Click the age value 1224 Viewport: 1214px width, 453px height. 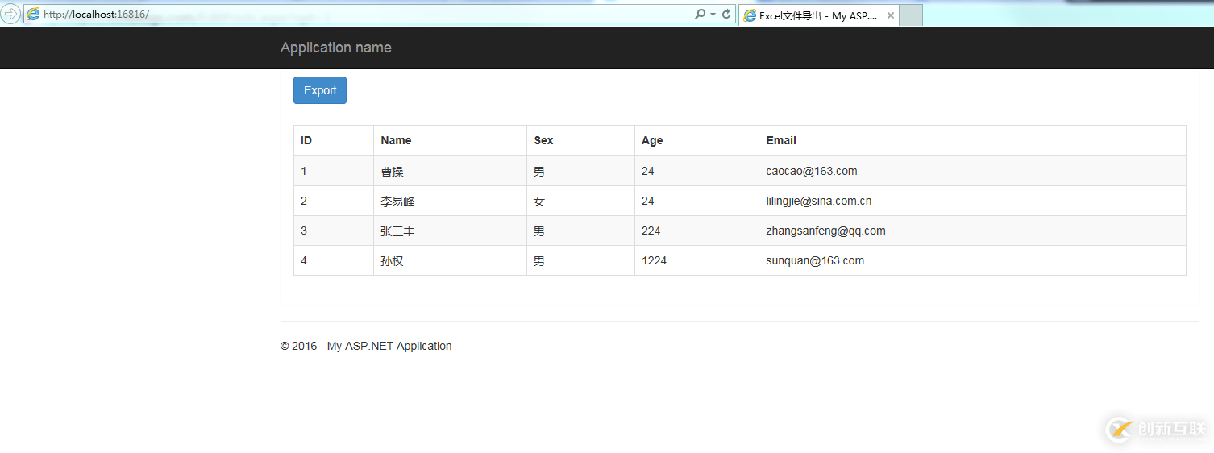coord(655,260)
